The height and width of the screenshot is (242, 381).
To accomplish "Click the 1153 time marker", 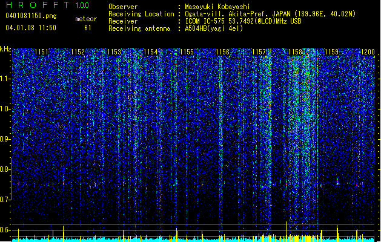I will click(x=114, y=52).
